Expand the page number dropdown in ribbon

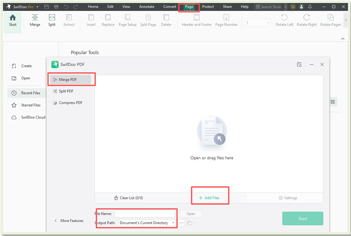[268, 23]
